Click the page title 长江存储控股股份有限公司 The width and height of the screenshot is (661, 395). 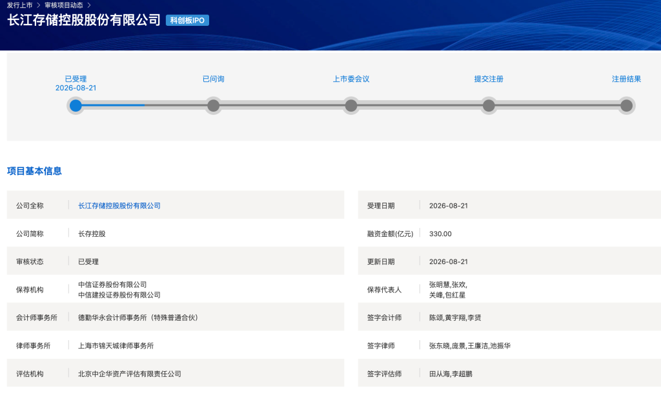click(84, 20)
